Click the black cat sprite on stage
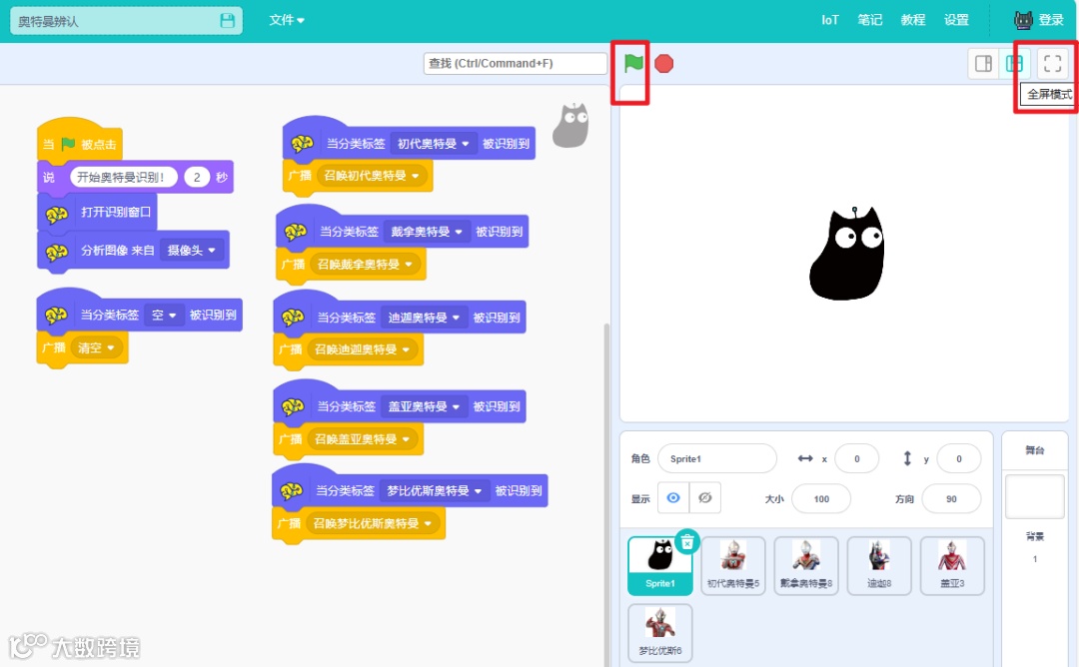 click(x=847, y=254)
